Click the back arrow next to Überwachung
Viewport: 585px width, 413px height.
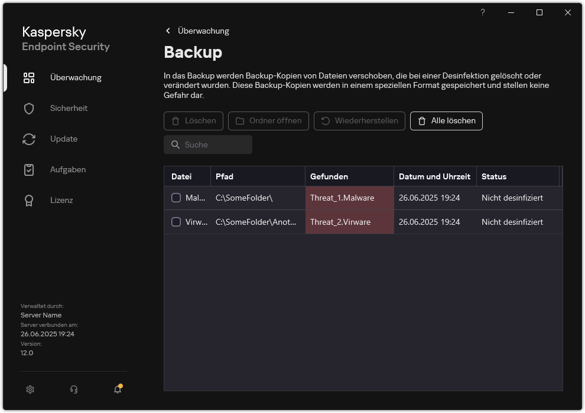click(x=168, y=31)
